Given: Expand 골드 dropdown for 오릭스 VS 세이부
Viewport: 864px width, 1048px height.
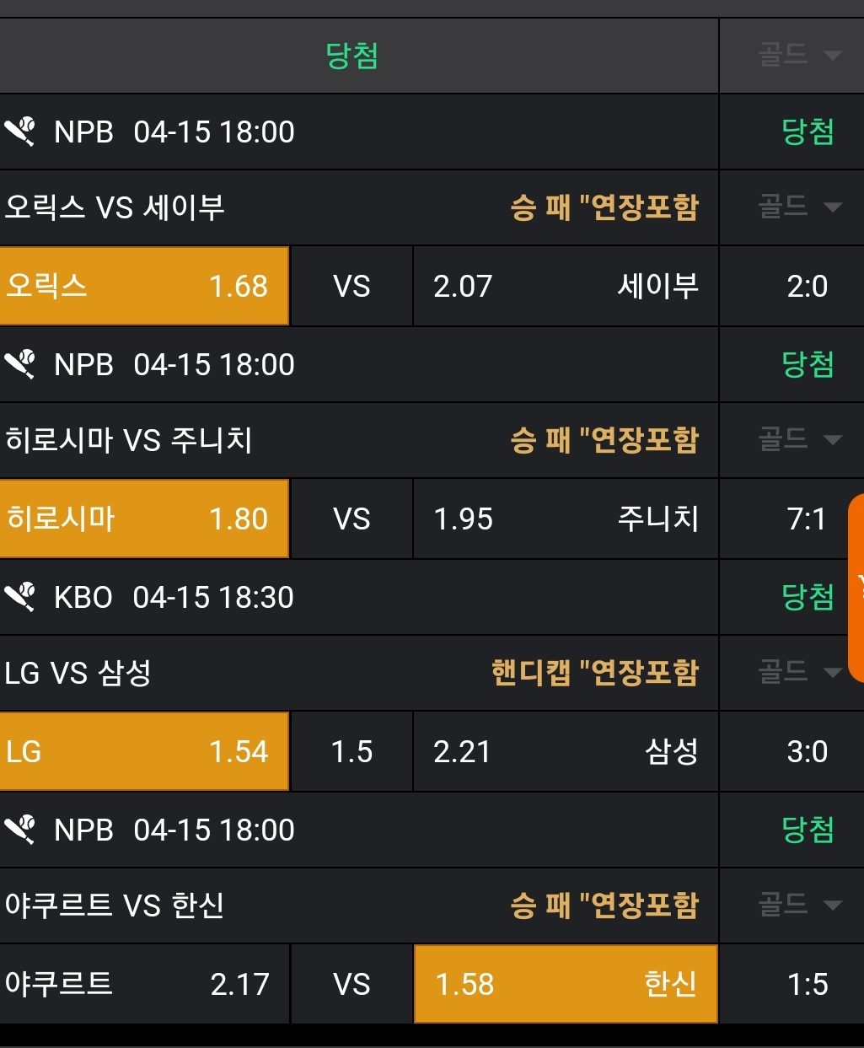Looking at the screenshot, I should (x=799, y=207).
